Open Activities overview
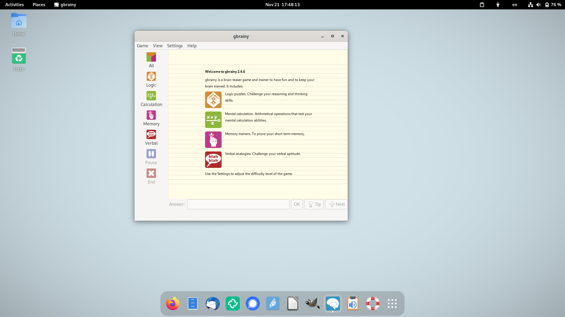This screenshot has width=565, height=317. pos(14,5)
